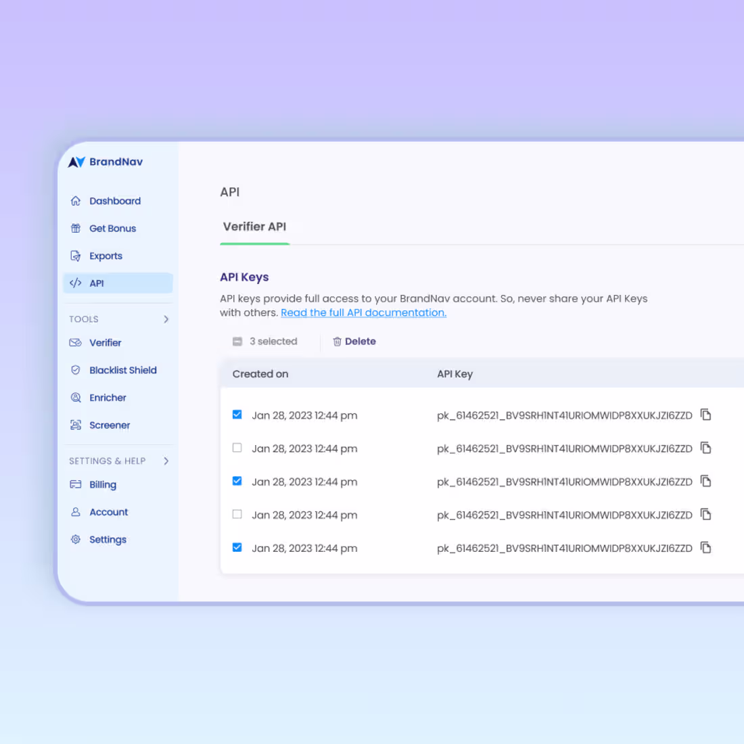Copy the API key in fourth row

(705, 514)
